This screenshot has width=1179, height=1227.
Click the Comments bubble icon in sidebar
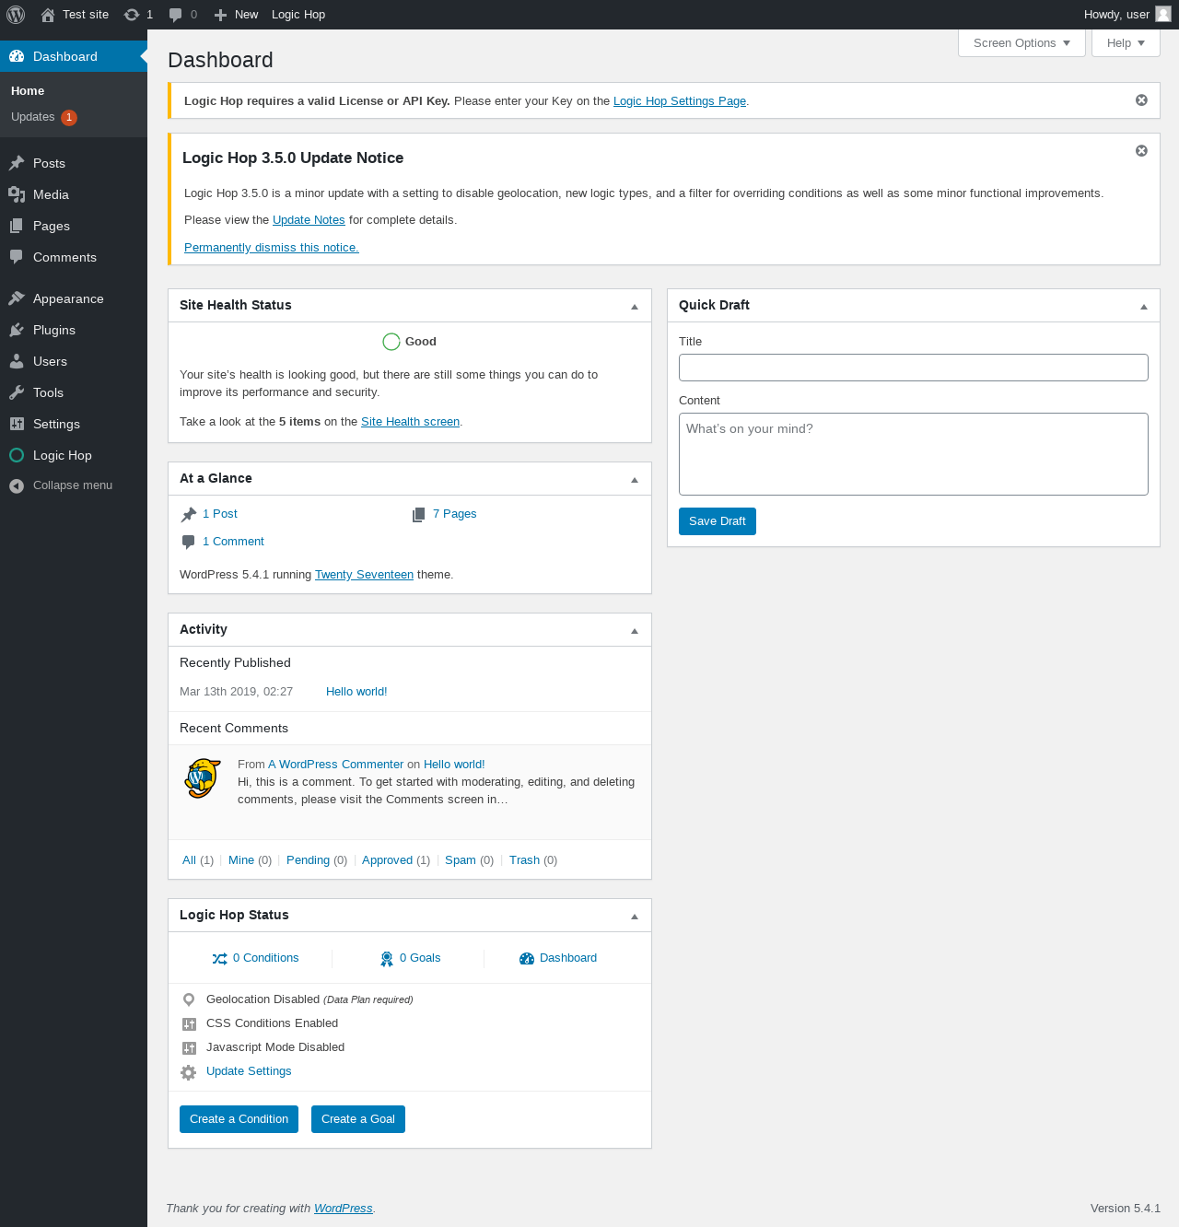[x=17, y=257]
